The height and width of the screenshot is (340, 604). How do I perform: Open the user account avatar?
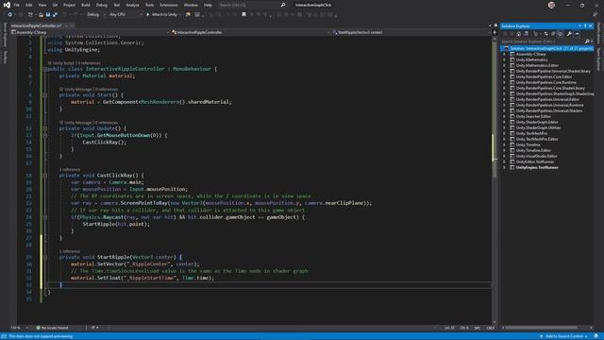pos(551,5)
